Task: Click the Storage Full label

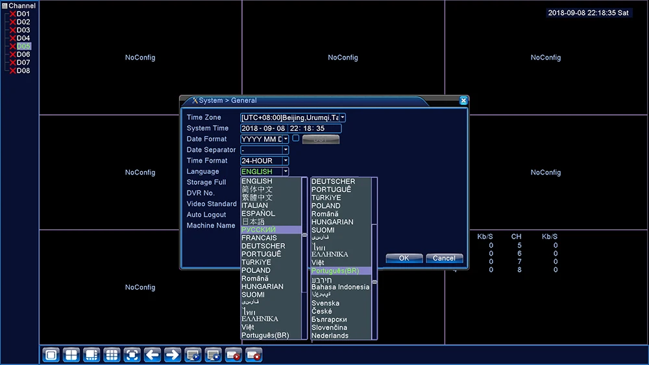Action: [x=206, y=182]
